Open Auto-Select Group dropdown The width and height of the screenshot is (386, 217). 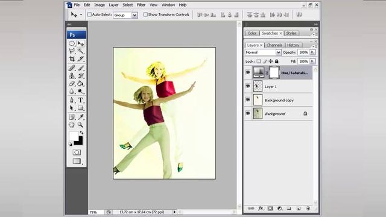[134, 15]
